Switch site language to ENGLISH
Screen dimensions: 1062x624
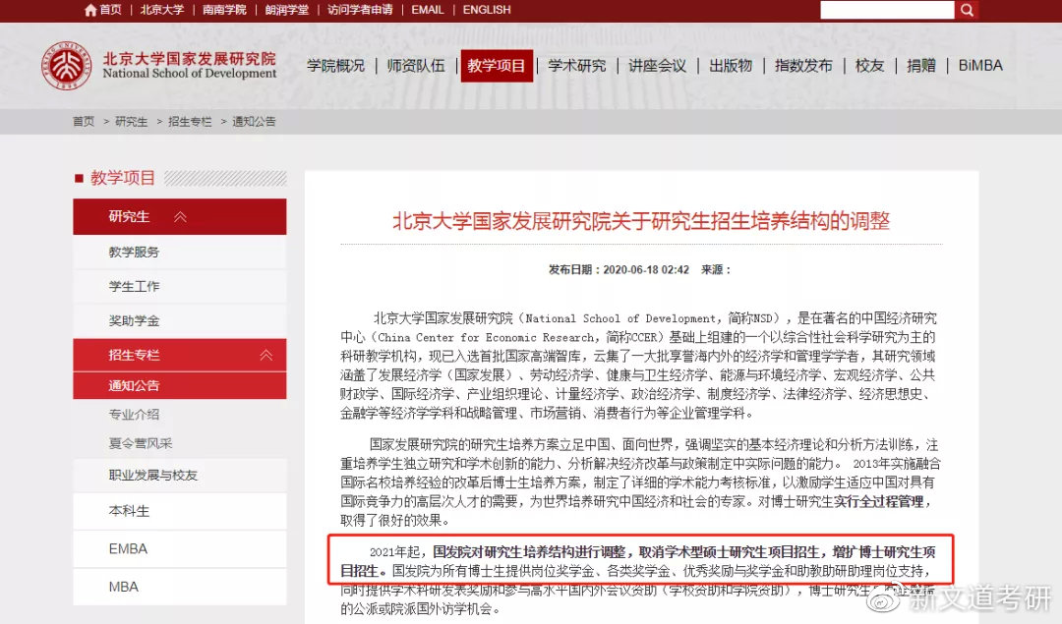tap(487, 10)
